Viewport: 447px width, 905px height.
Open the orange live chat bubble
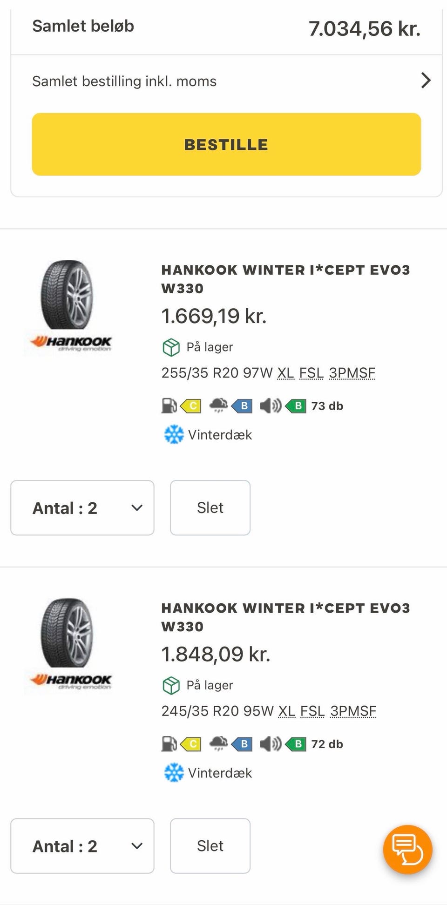click(x=407, y=850)
